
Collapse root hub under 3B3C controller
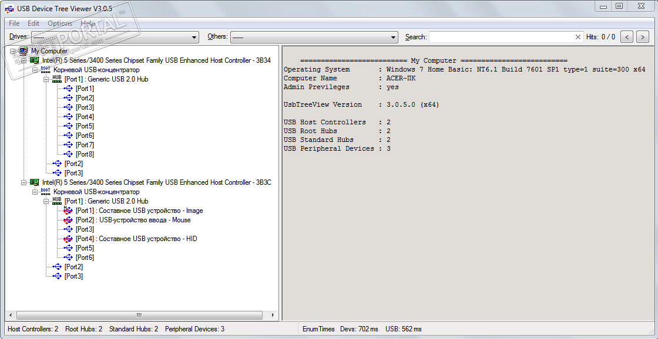[x=35, y=192]
